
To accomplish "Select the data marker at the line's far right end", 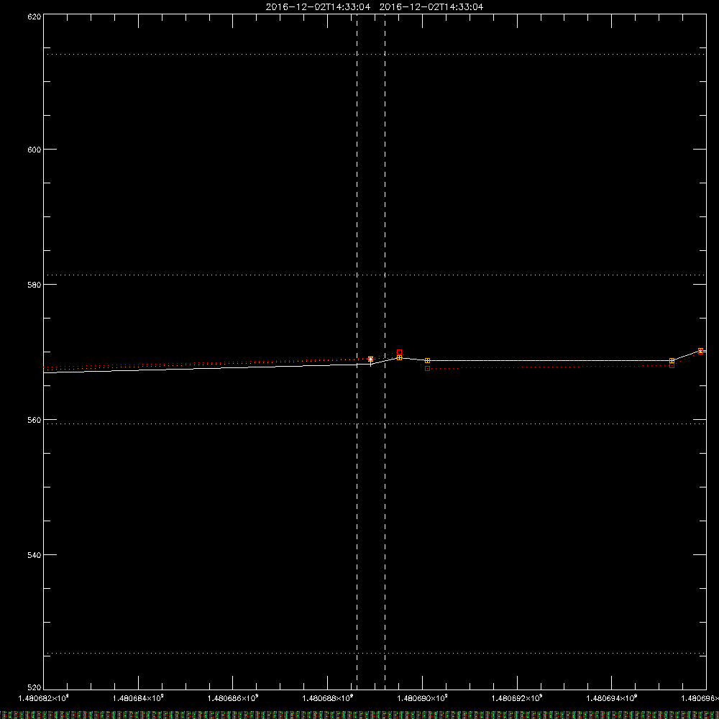I will pos(700,352).
